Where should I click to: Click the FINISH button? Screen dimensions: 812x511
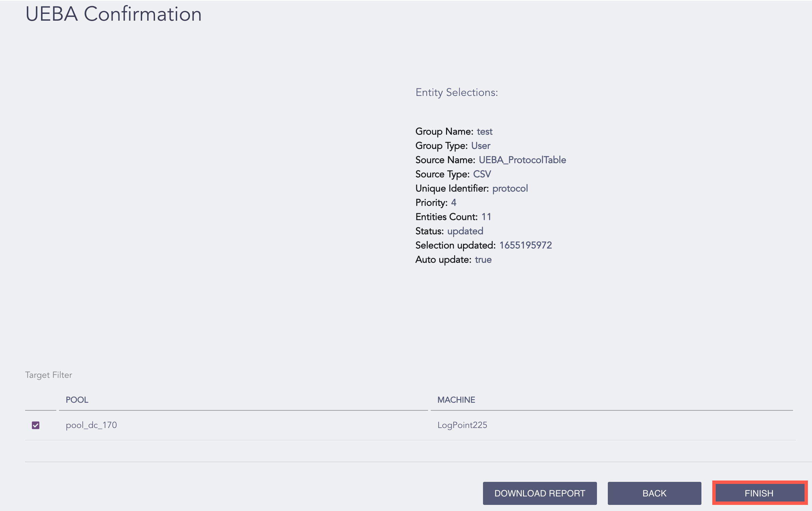759,493
